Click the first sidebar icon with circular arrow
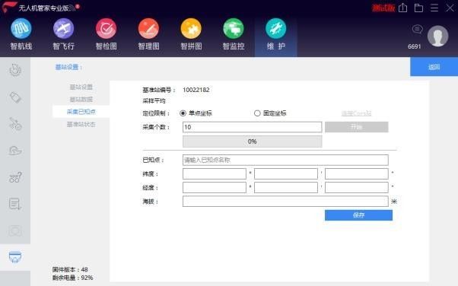 [15, 70]
